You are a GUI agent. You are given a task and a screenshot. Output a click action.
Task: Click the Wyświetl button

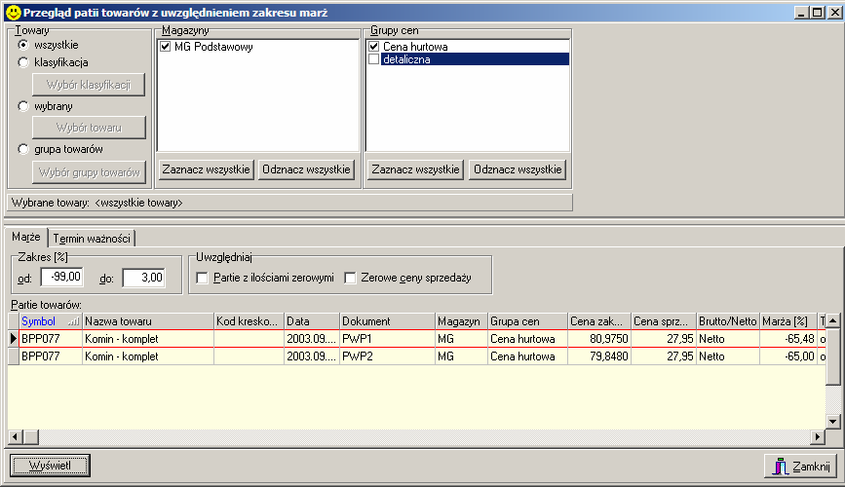50,466
